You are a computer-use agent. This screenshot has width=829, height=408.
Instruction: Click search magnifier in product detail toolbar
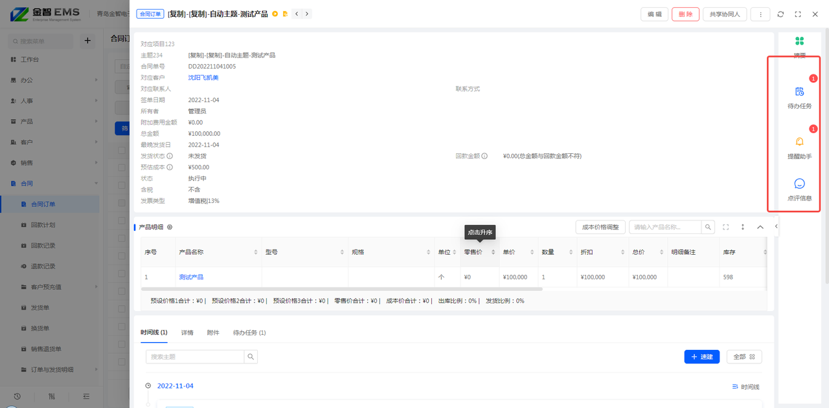tap(709, 227)
